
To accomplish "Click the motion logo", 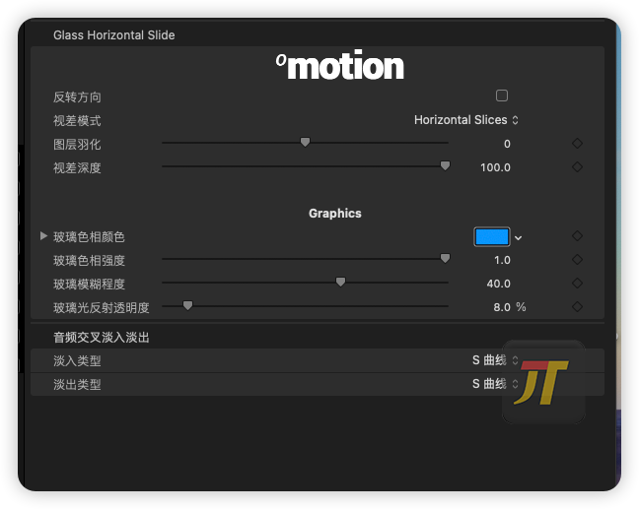I will 340,65.
